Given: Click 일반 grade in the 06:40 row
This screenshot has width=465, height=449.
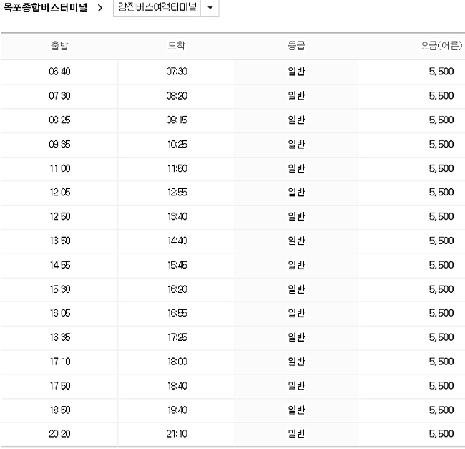Looking at the screenshot, I should [x=297, y=72].
